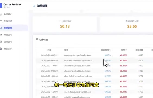
Task: Click official fee $2.5981
Action: pyautogui.click(x=108, y=76)
